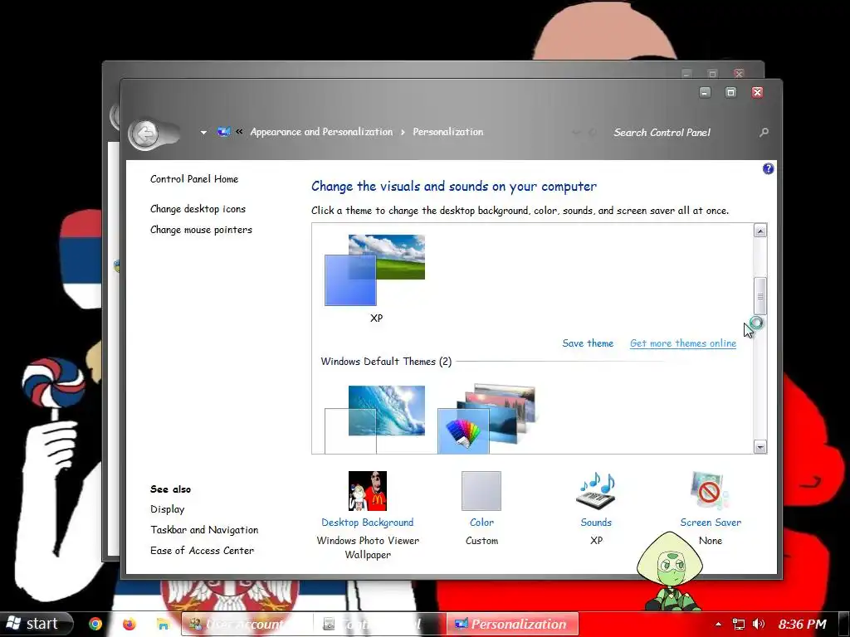Click the back arrow navigation button
850x637 pixels.
(x=144, y=134)
